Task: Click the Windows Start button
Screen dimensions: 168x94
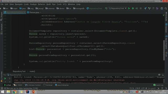Action: [x=2, y=92]
